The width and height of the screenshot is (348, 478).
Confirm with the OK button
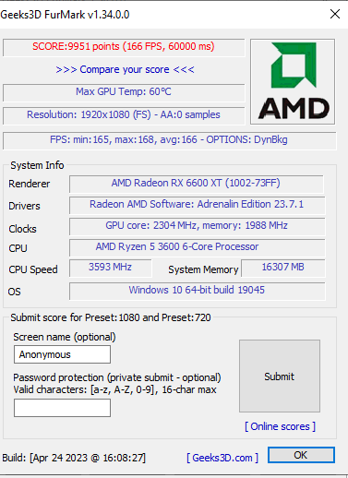click(x=301, y=455)
